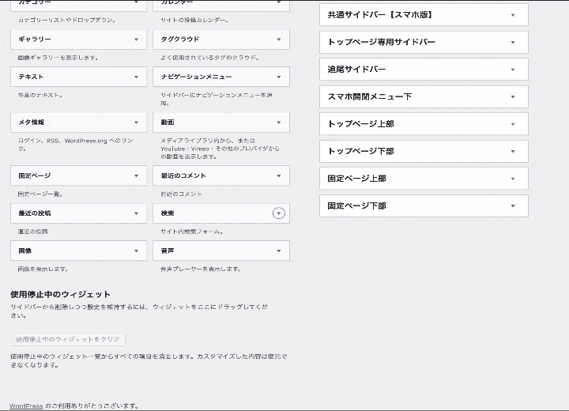Click description 直近の投稿
Image resolution: width=569 pixels, height=411 pixels.
pos(32,232)
